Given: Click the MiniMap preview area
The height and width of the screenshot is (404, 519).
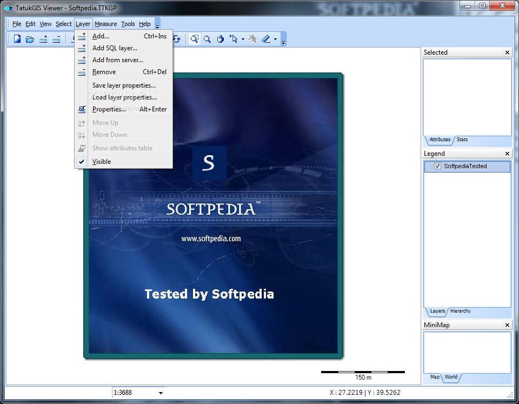Looking at the screenshot, I should 467,352.
